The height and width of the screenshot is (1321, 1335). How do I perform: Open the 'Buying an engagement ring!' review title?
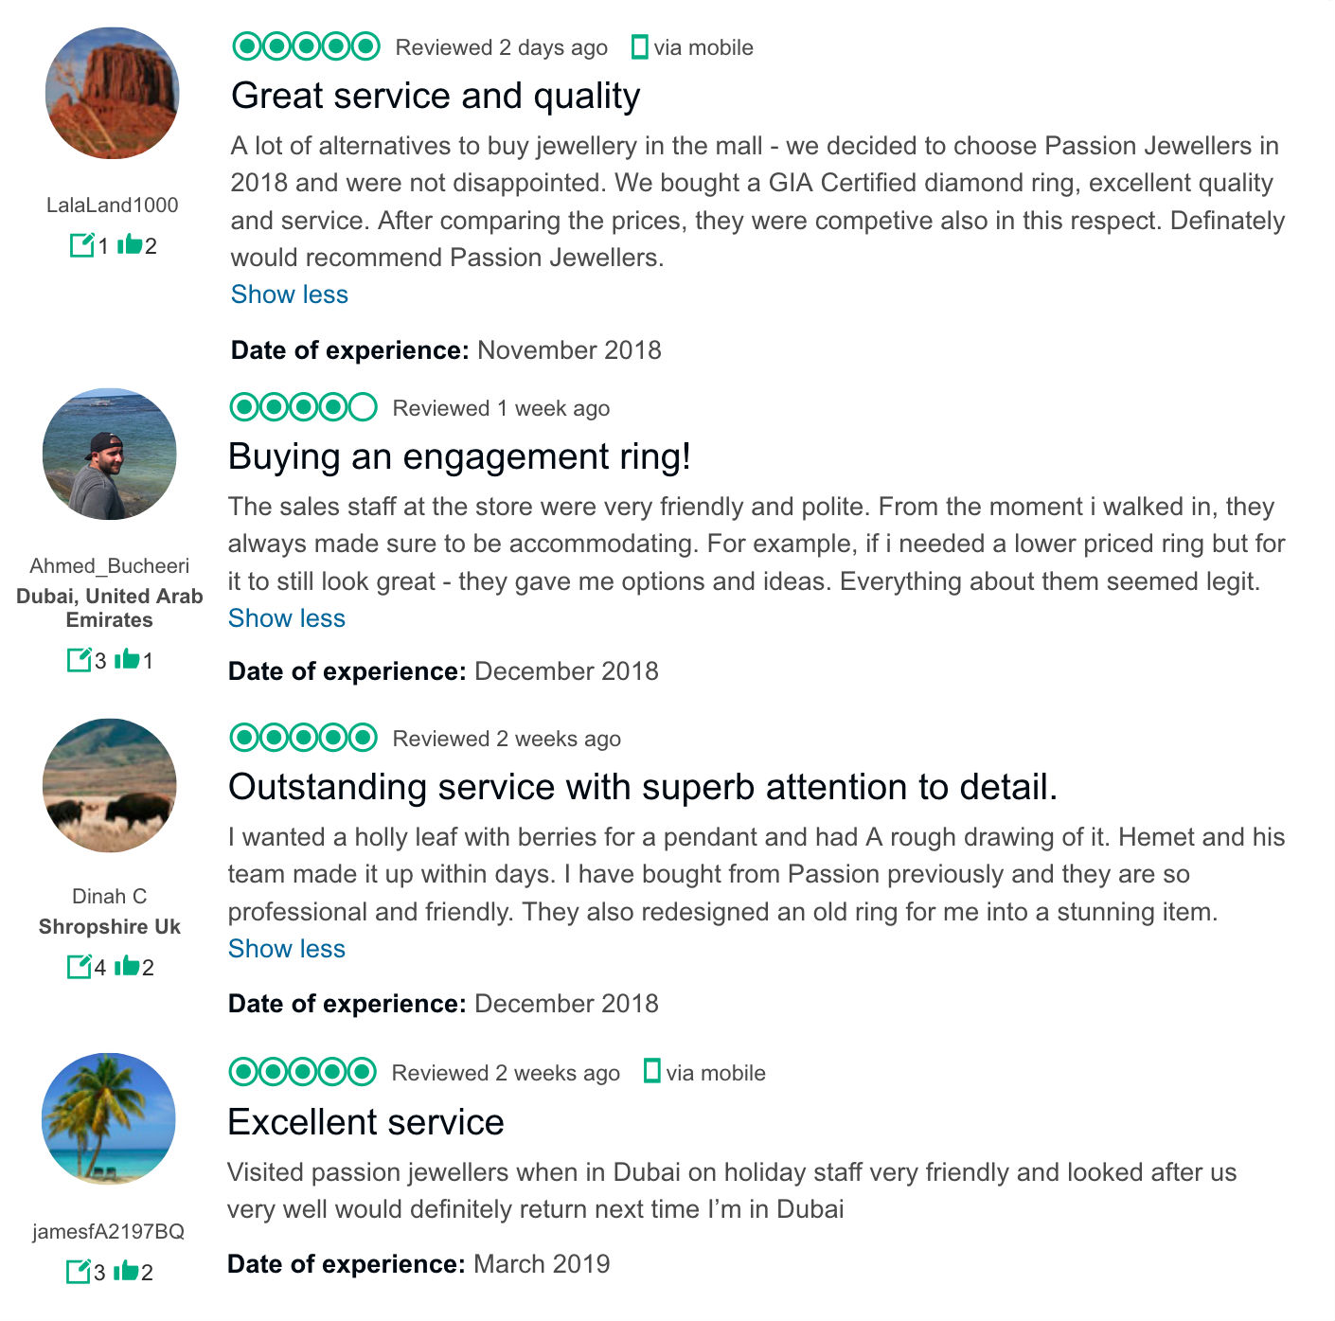[x=459, y=456]
